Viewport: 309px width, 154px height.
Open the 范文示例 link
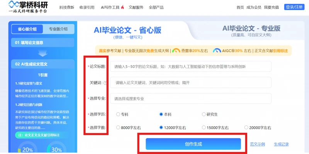tap(257, 144)
